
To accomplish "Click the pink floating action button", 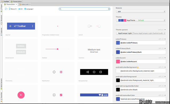I will tap(21, 95).
